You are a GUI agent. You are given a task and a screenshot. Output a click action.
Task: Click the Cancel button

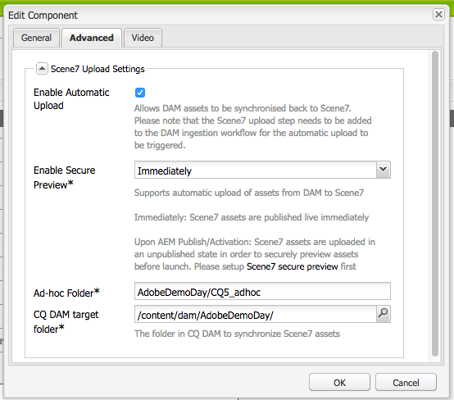406,382
